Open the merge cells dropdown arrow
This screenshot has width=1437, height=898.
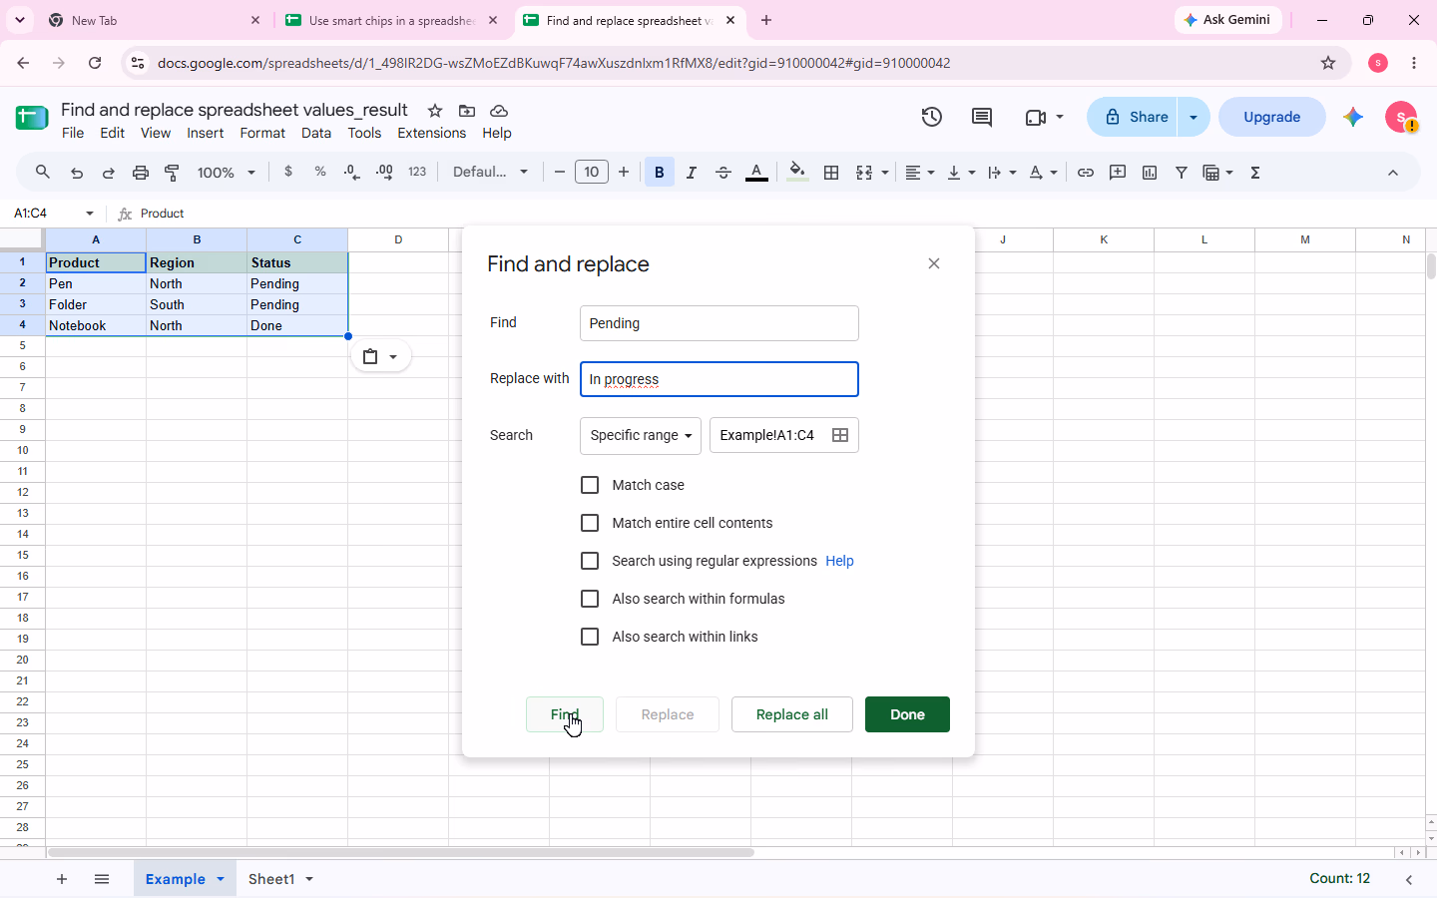pos(885,173)
